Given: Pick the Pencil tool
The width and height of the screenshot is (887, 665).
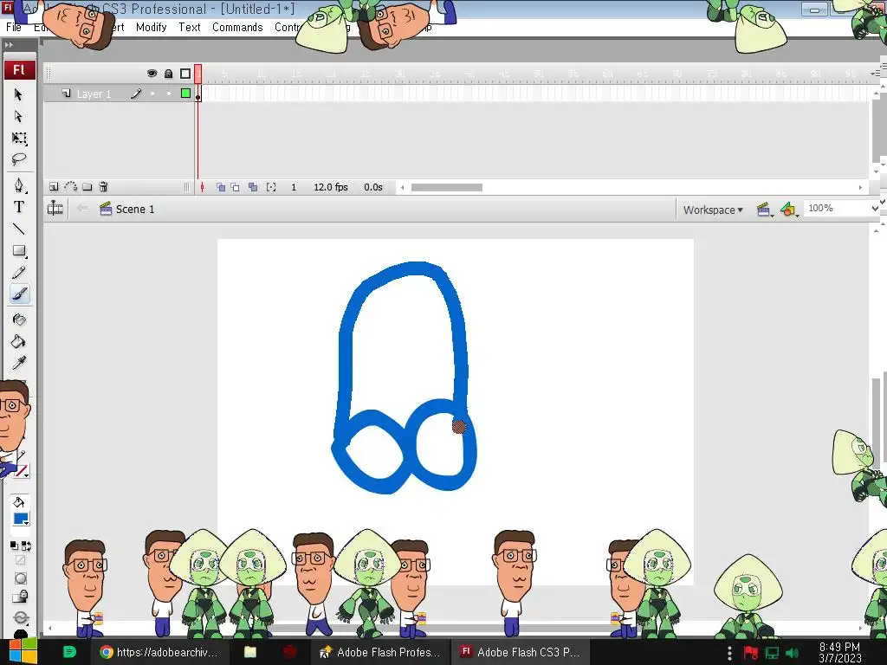Looking at the screenshot, I should click(x=19, y=273).
